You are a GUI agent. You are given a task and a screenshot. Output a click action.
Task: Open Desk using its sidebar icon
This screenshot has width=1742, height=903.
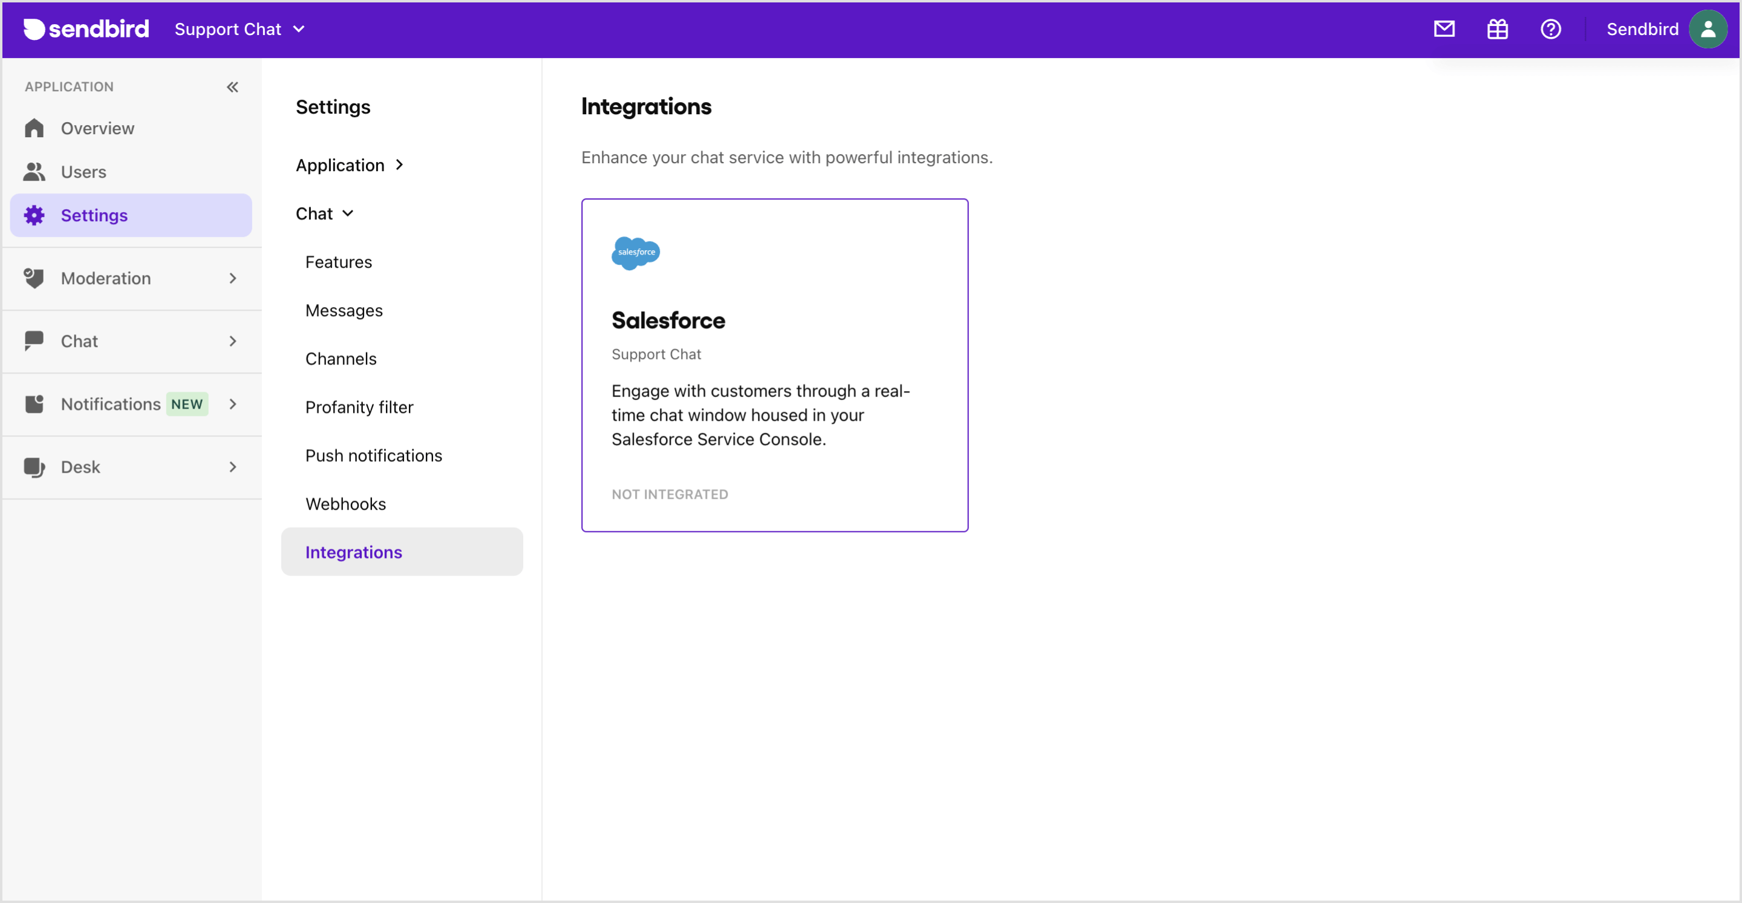click(x=34, y=467)
